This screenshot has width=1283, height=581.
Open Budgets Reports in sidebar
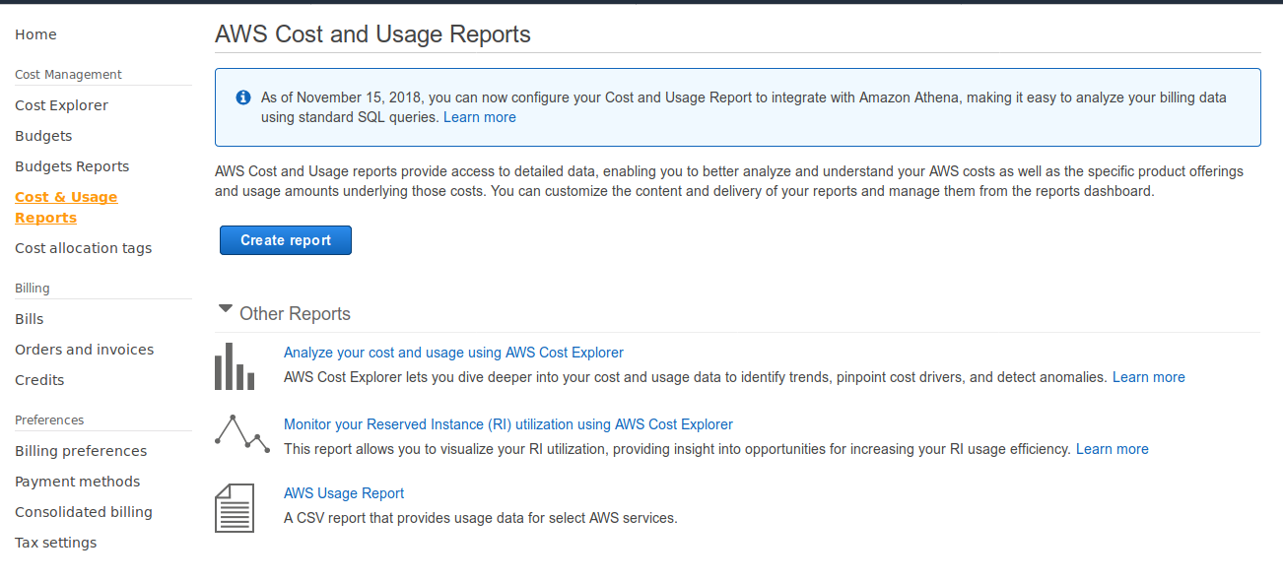pyautogui.click(x=72, y=166)
